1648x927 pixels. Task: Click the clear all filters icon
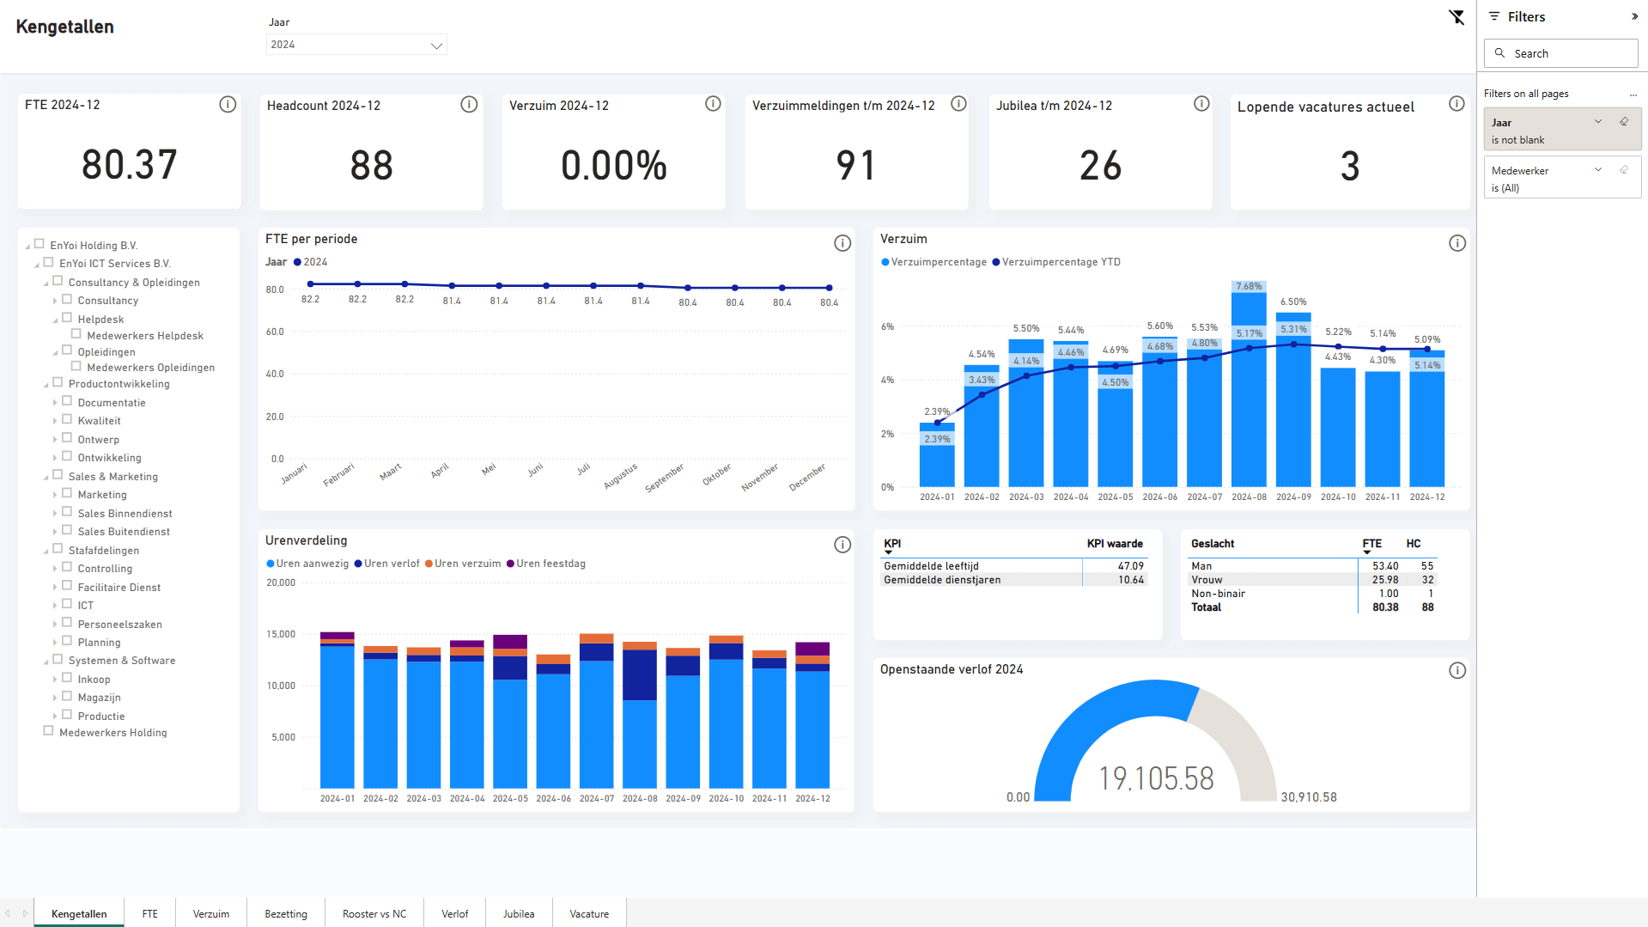1456,17
